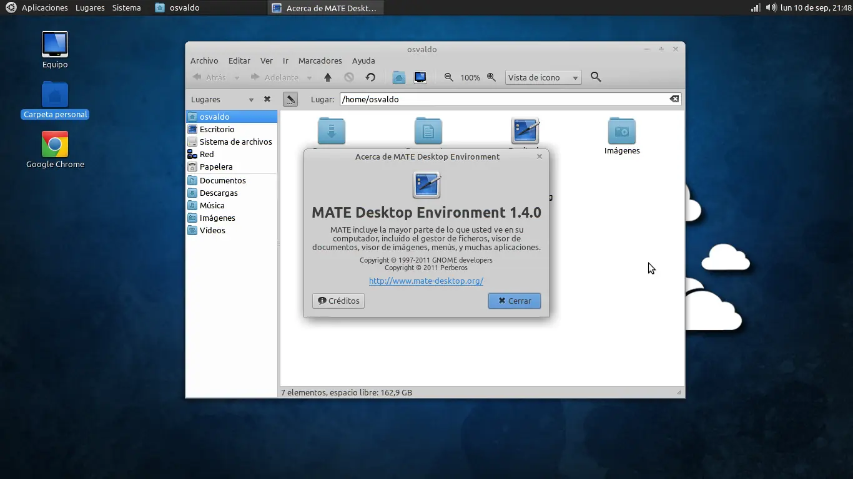Click the 100% zoom level label
The image size is (853, 479).
(470, 78)
